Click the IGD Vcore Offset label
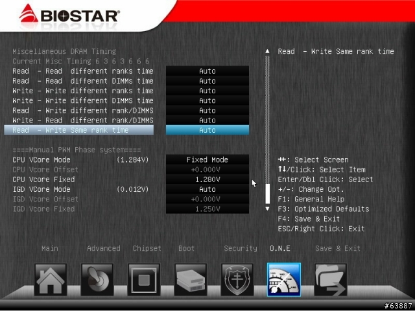This screenshot has width=415, height=311. (x=45, y=199)
